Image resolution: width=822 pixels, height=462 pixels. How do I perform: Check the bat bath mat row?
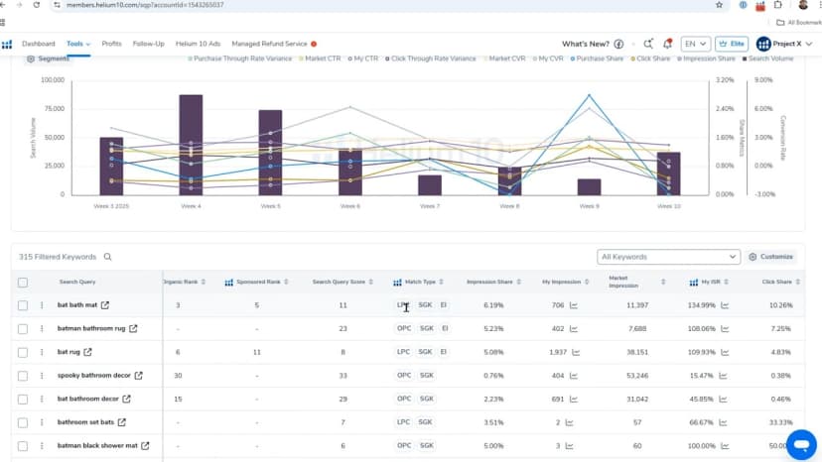(23, 304)
